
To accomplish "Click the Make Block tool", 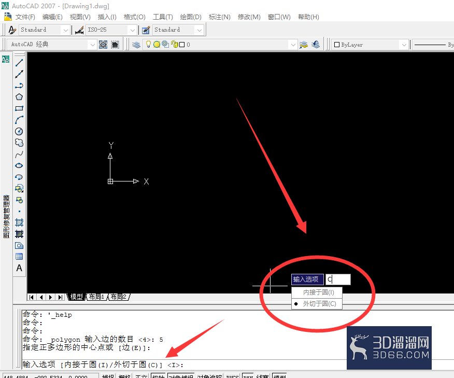I will [19, 200].
